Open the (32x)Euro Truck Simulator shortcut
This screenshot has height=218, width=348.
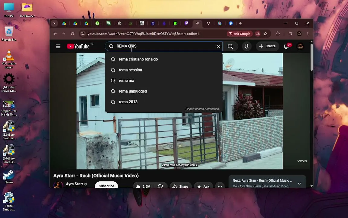pos(9,130)
